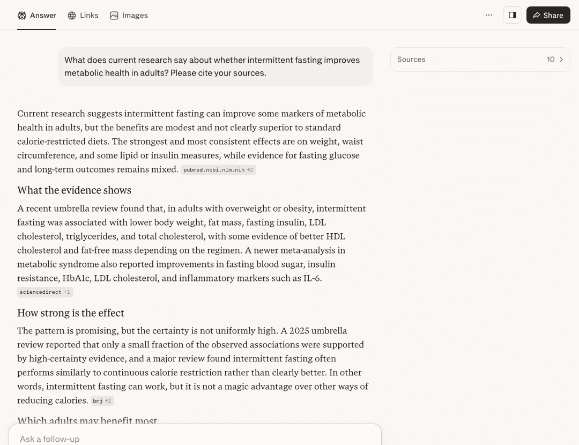
Task: Click the 'How strong is the effect' heading
Action: 71,313
